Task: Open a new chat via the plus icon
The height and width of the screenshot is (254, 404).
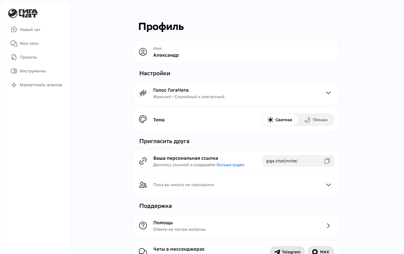Action: coord(14,29)
